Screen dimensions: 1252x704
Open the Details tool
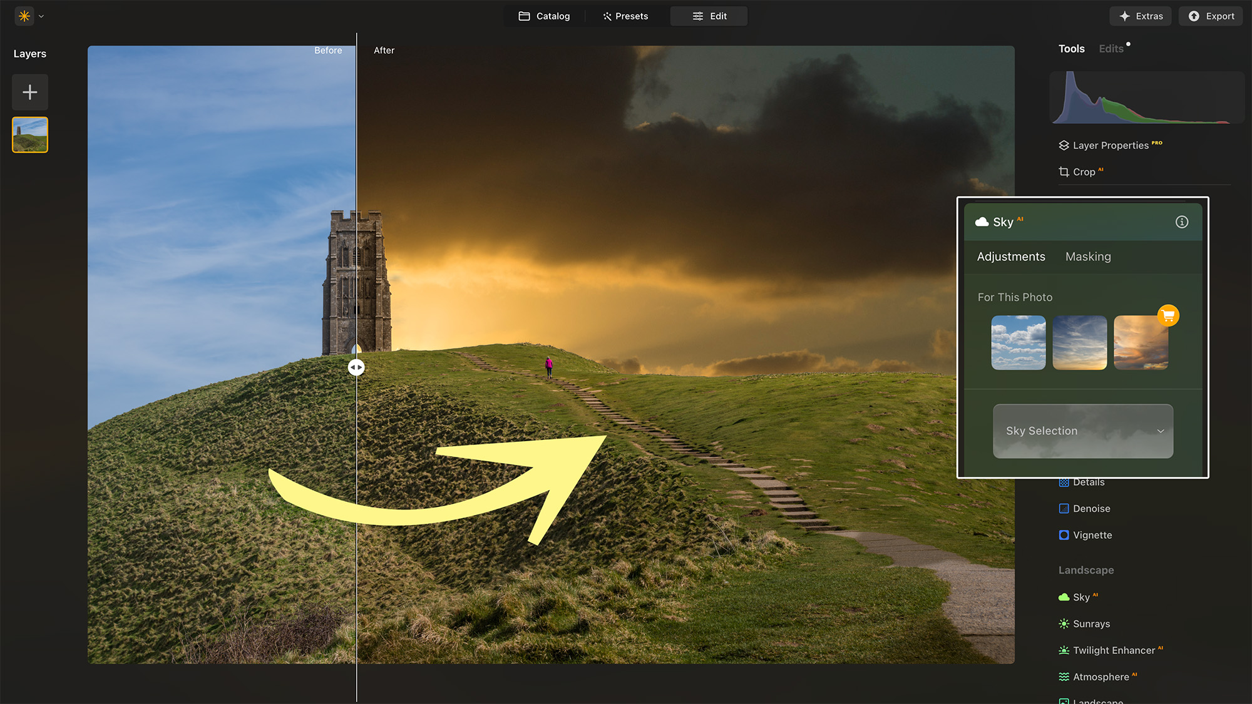coord(1082,482)
